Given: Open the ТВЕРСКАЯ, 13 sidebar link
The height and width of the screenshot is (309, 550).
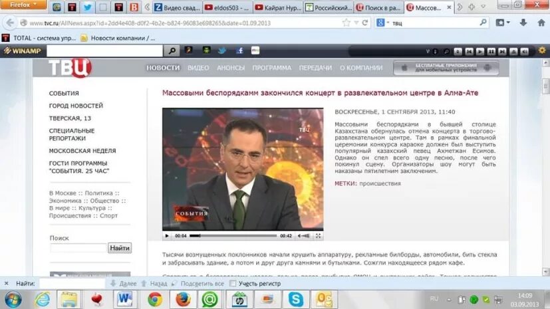Looking at the screenshot, I should [70, 118].
